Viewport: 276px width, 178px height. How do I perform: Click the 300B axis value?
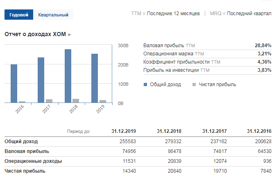coord(123,46)
